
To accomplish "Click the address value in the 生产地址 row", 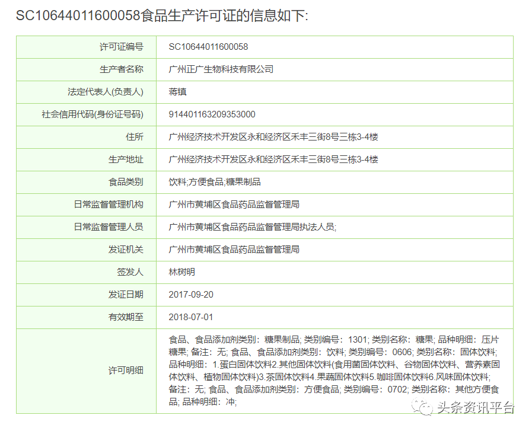I will point(273,159).
